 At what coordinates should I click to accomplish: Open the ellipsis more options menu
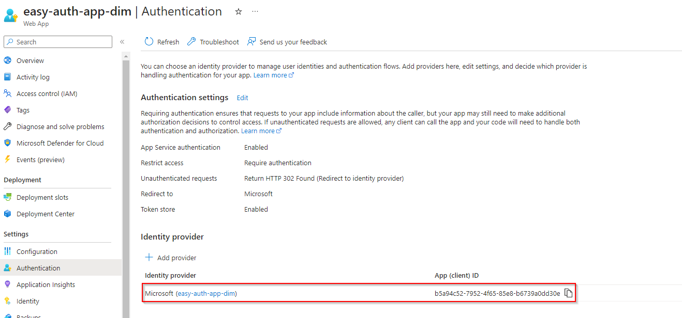(255, 11)
